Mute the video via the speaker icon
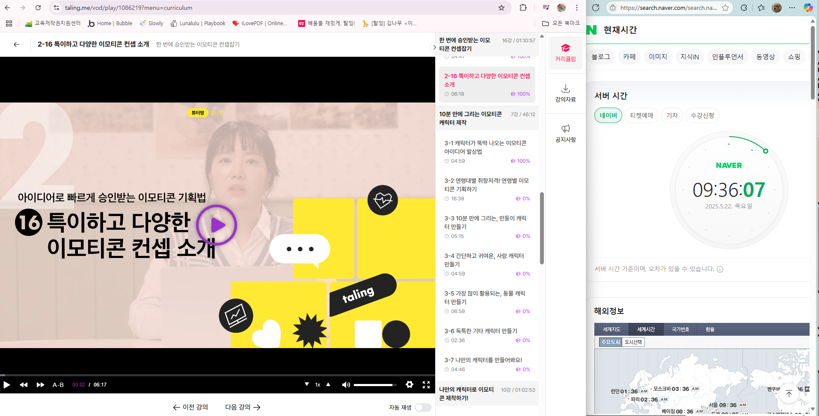 pyautogui.click(x=346, y=384)
